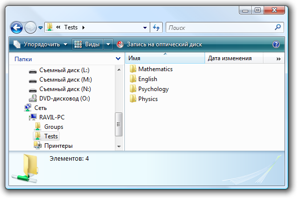Screen dimensions: 298x198
Task: Select Съемный диск (L:) in tree
Action: (64, 70)
